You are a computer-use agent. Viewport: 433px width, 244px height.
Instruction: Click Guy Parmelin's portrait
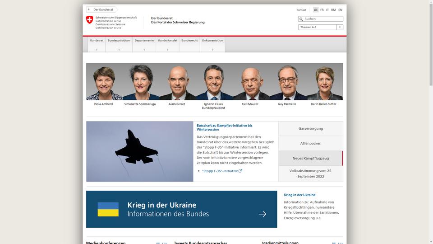pyautogui.click(x=288, y=82)
